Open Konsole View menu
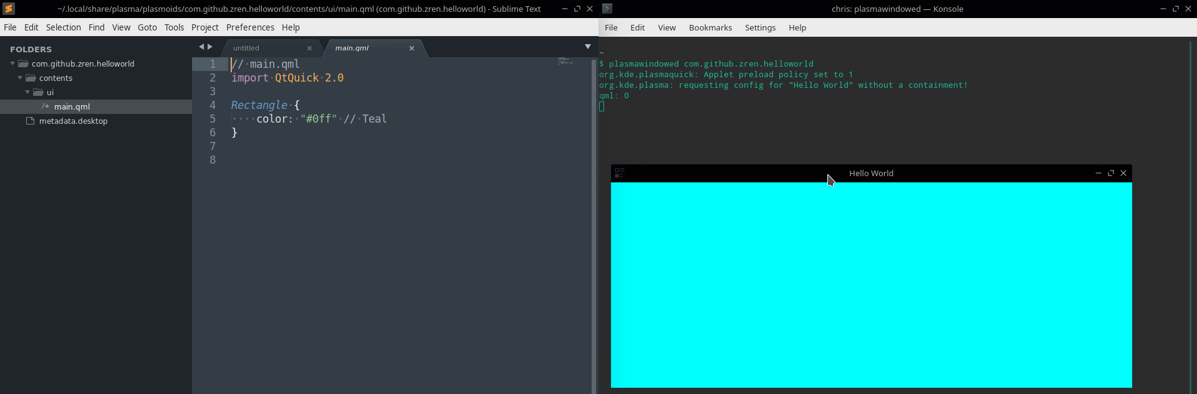The width and height of the screenshot is (1197, 394). coord(666,27)
